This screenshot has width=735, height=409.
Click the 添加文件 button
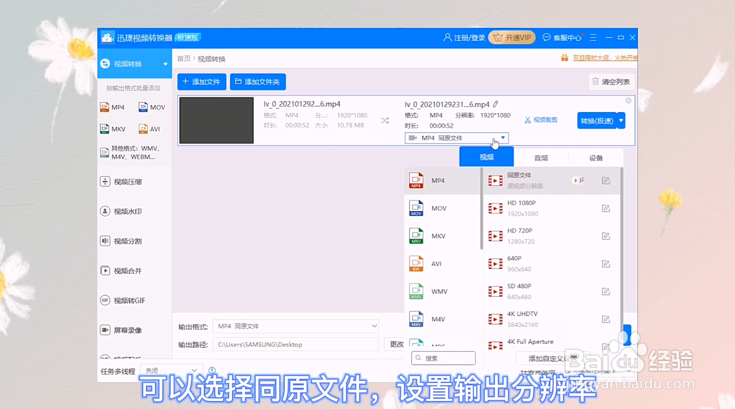(202, 82)
